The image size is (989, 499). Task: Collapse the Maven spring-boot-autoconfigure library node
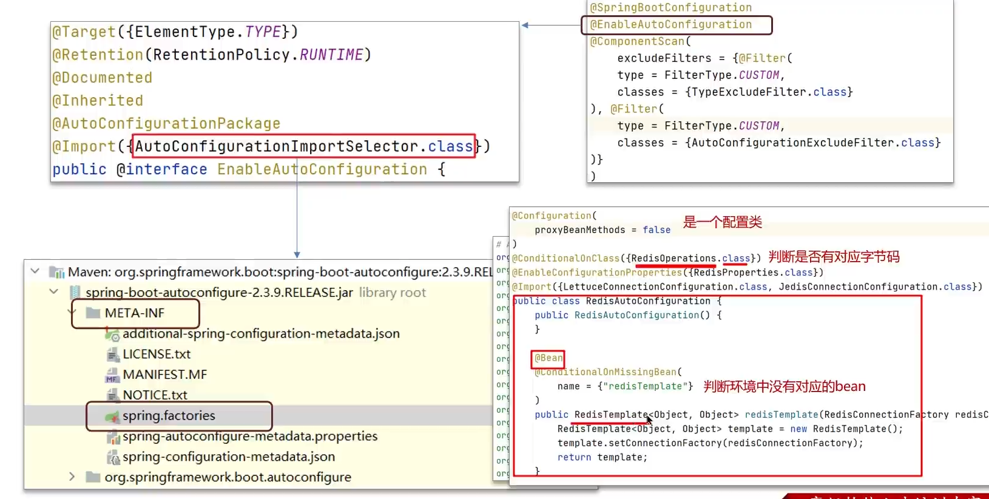point(35,271)
